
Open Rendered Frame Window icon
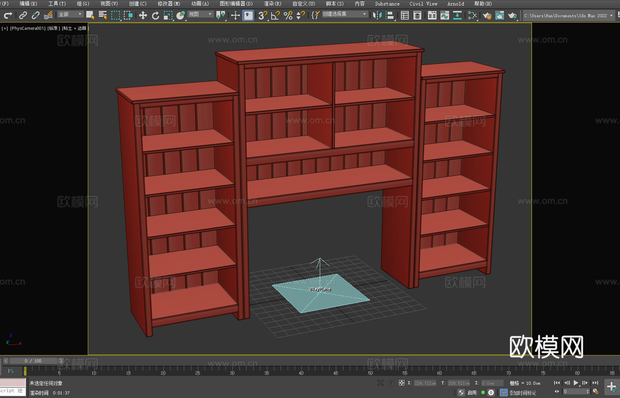[500, 15]
